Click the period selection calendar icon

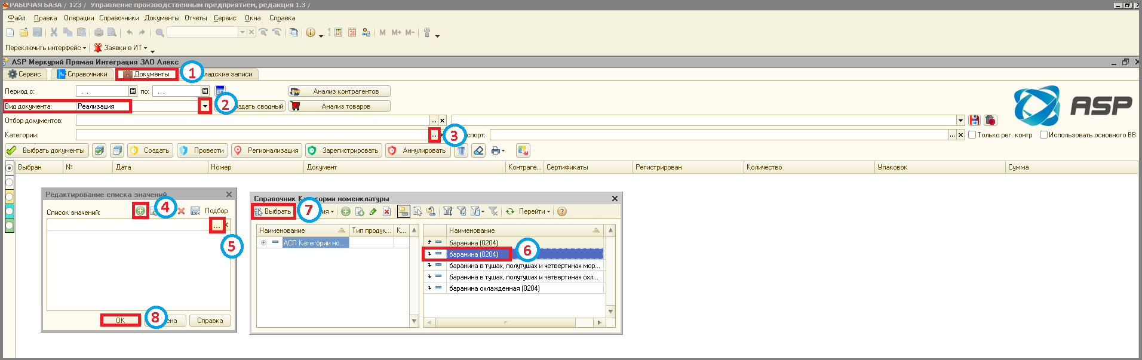(x=220, y=91)
